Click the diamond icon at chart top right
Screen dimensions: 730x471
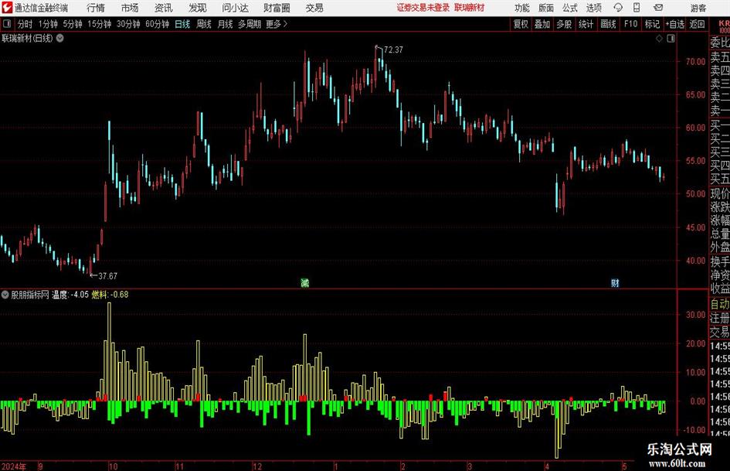point(659,39)
